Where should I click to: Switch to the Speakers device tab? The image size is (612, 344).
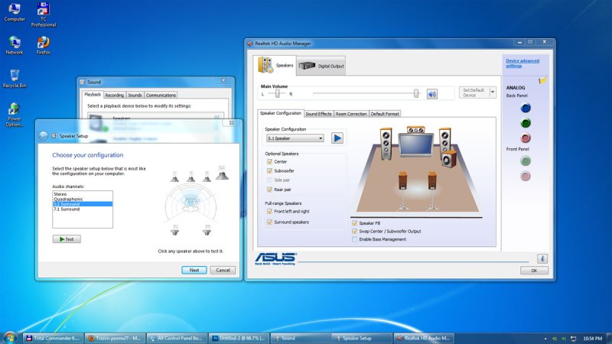(x=275, y=65)
